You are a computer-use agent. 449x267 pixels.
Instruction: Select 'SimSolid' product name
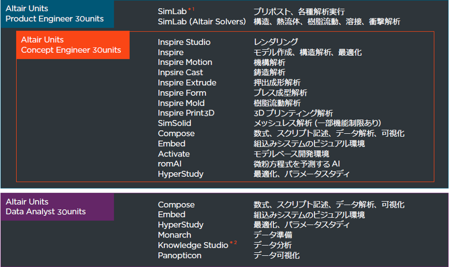[x=175, y=123]
